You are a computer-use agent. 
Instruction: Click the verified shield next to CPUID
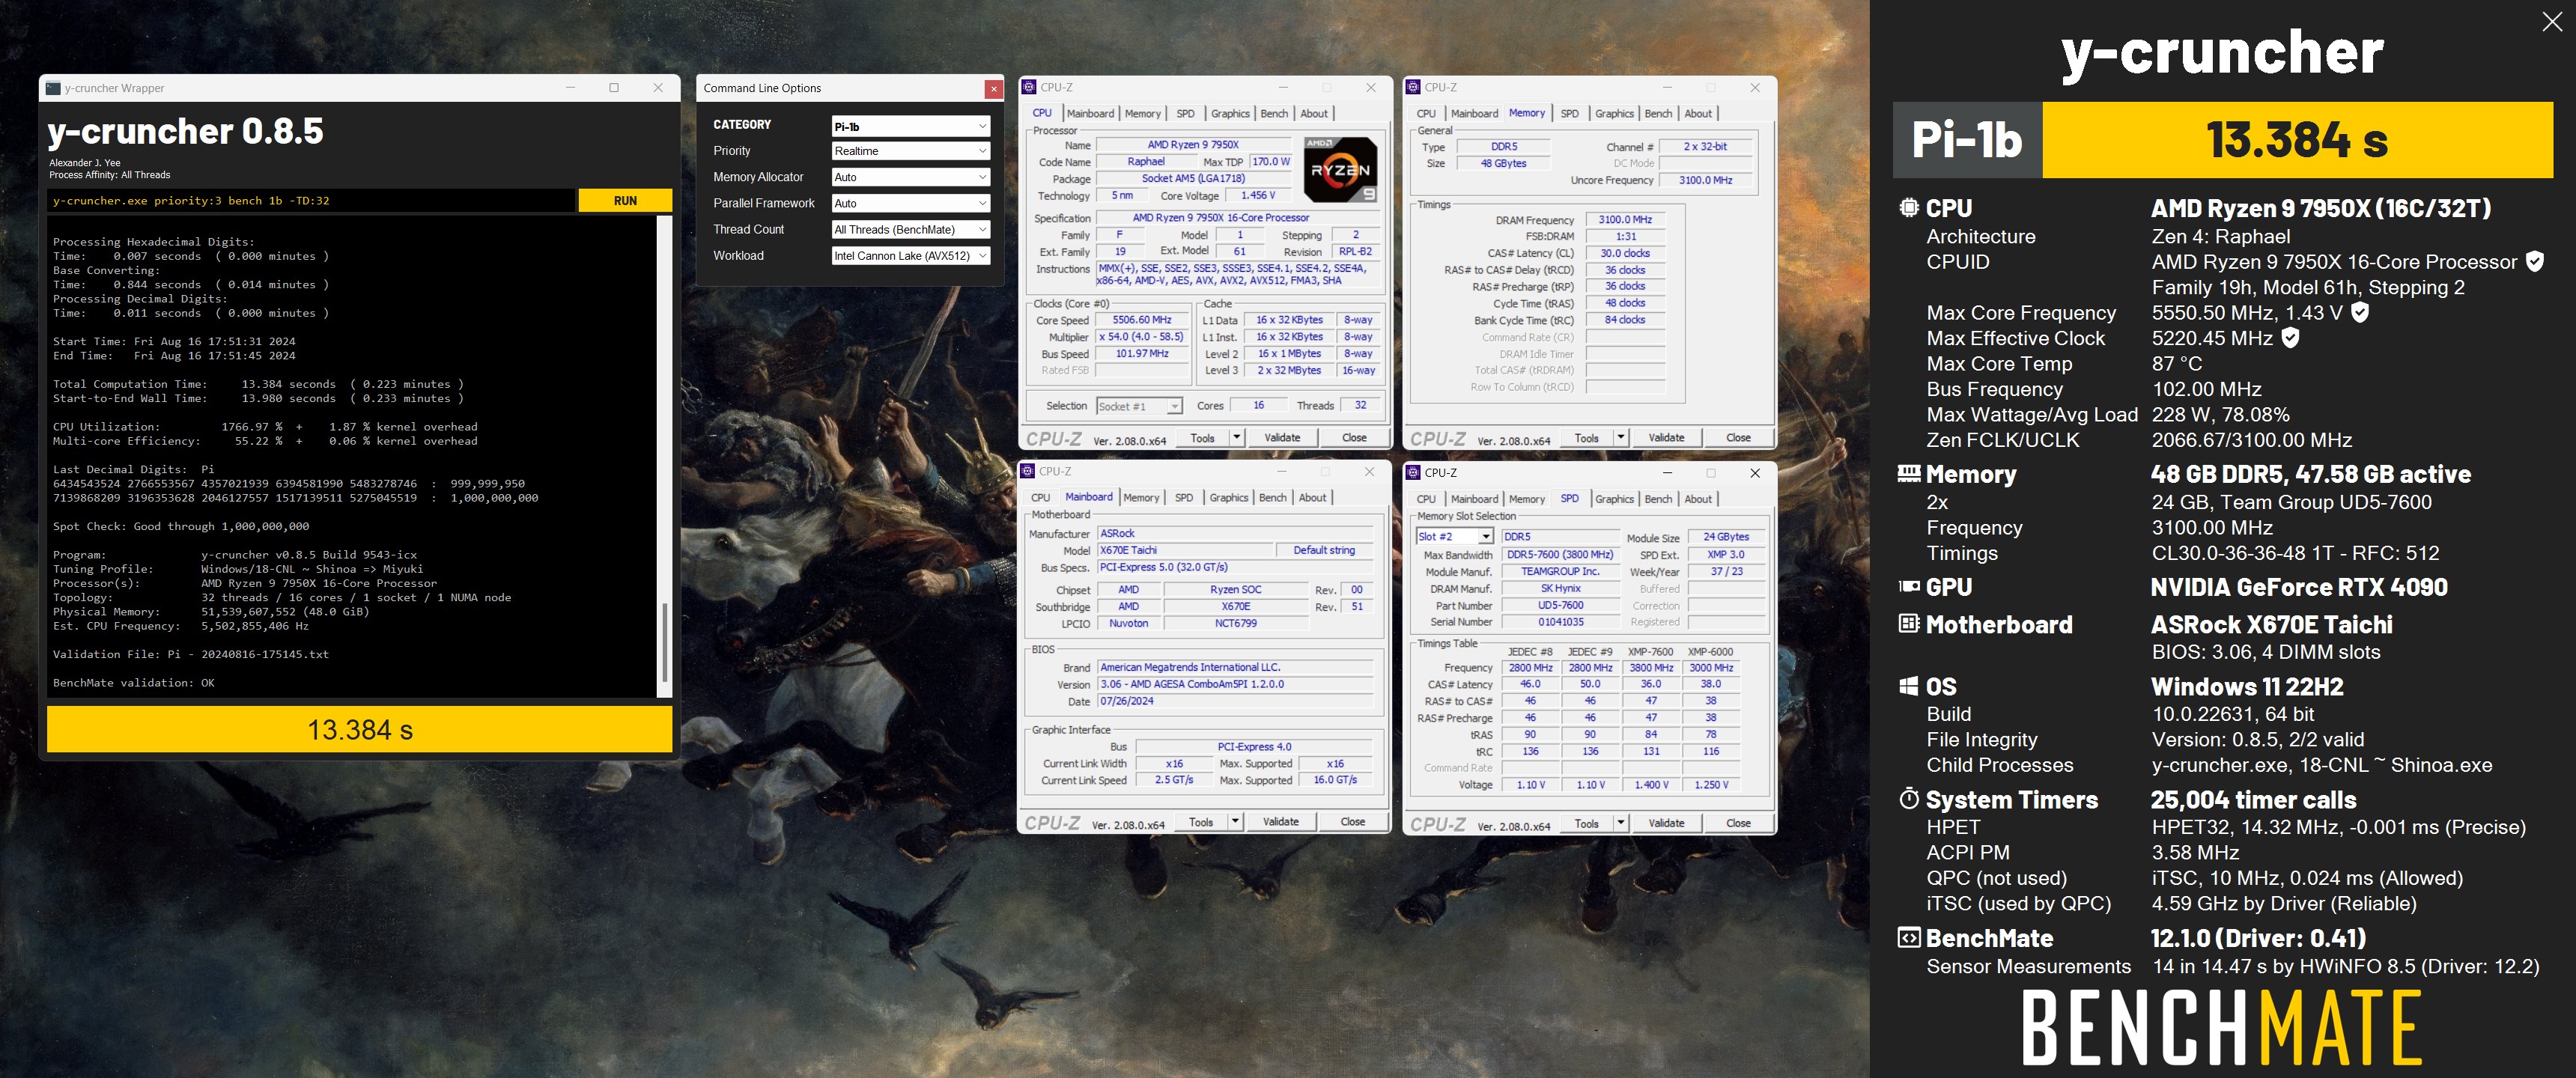point(2535,261)
